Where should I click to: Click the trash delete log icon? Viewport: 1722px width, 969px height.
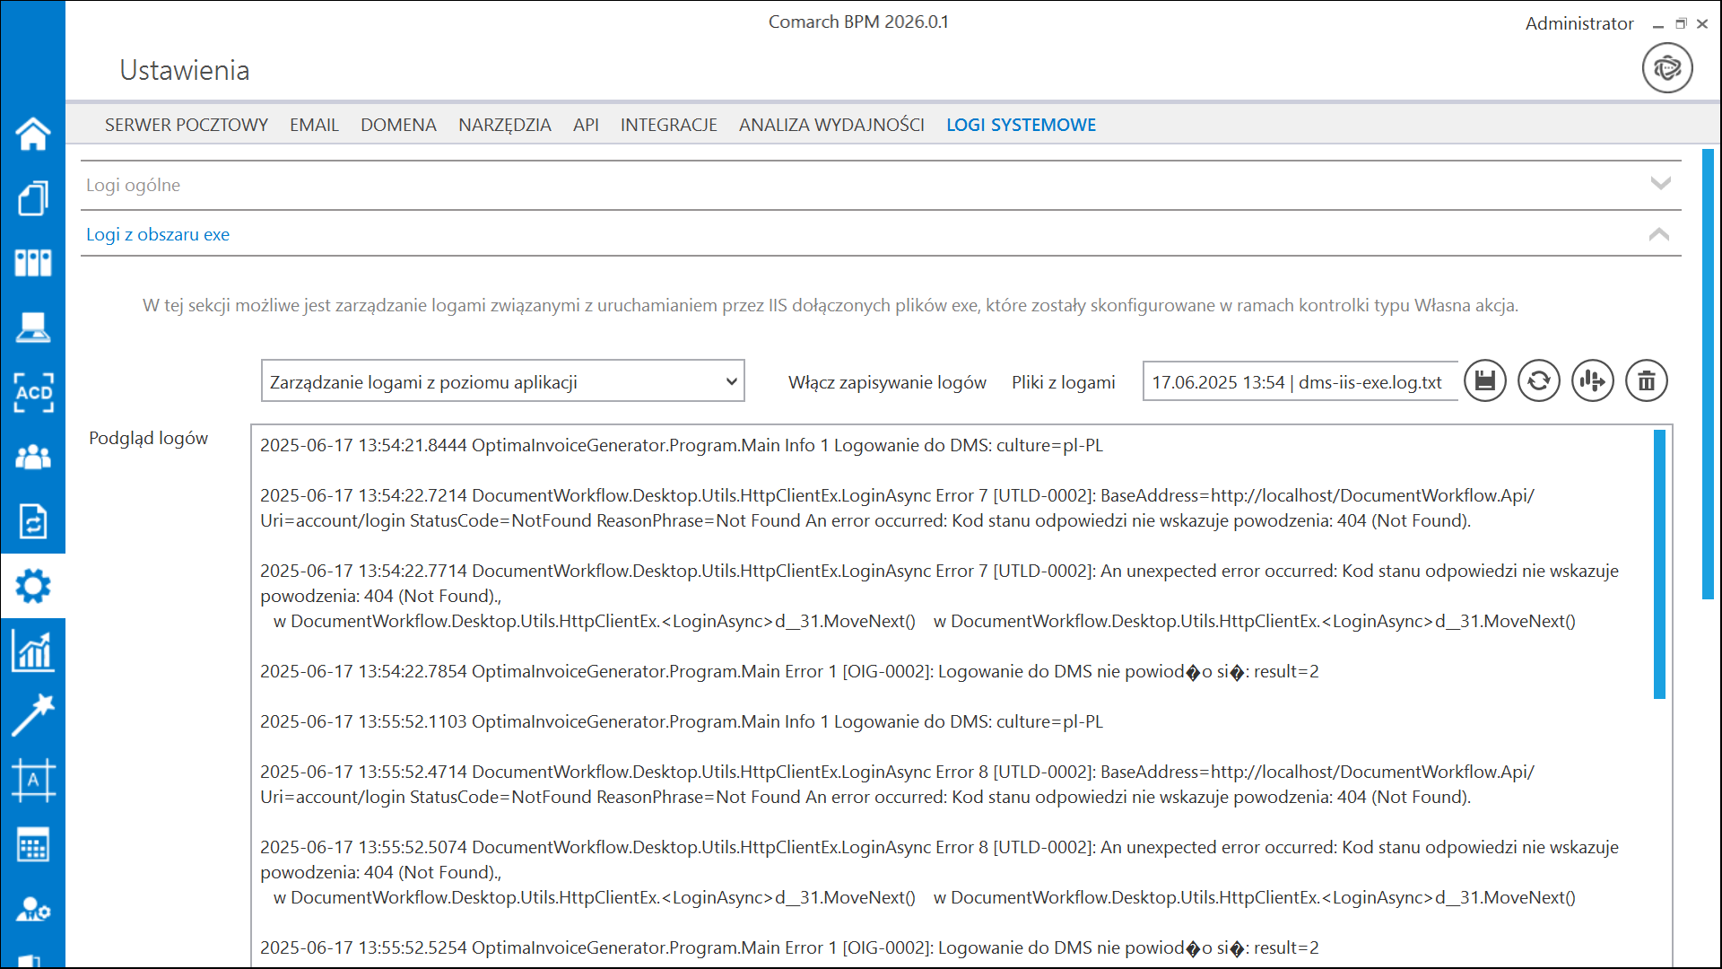coord(1647,381)
